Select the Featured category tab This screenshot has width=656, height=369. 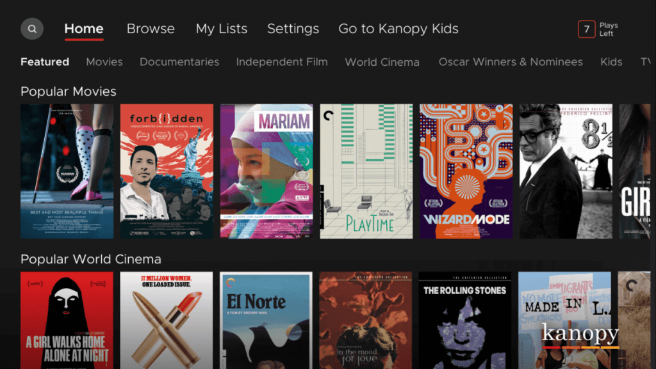click(x=45, y=62)
